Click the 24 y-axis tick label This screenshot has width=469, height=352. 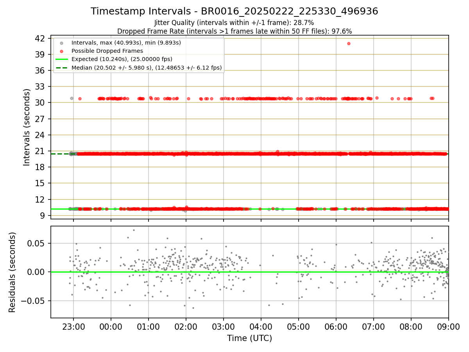click(40, 135)
